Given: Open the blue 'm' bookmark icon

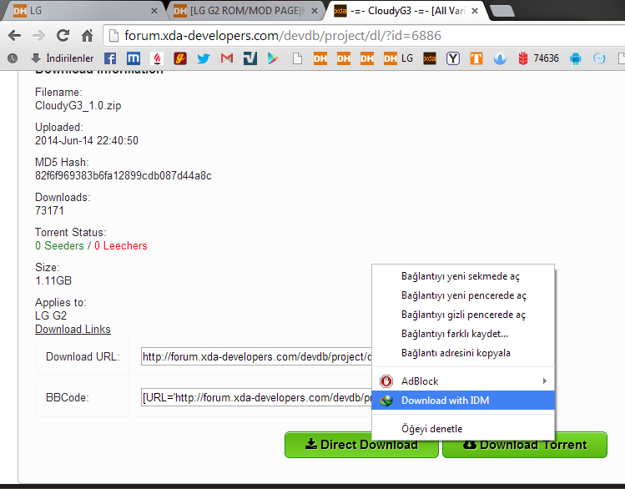Looking at the screenshot, I should point(134,58).
